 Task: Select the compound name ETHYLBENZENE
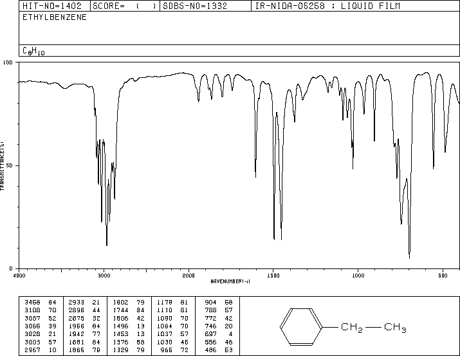[x=55, y=17]
